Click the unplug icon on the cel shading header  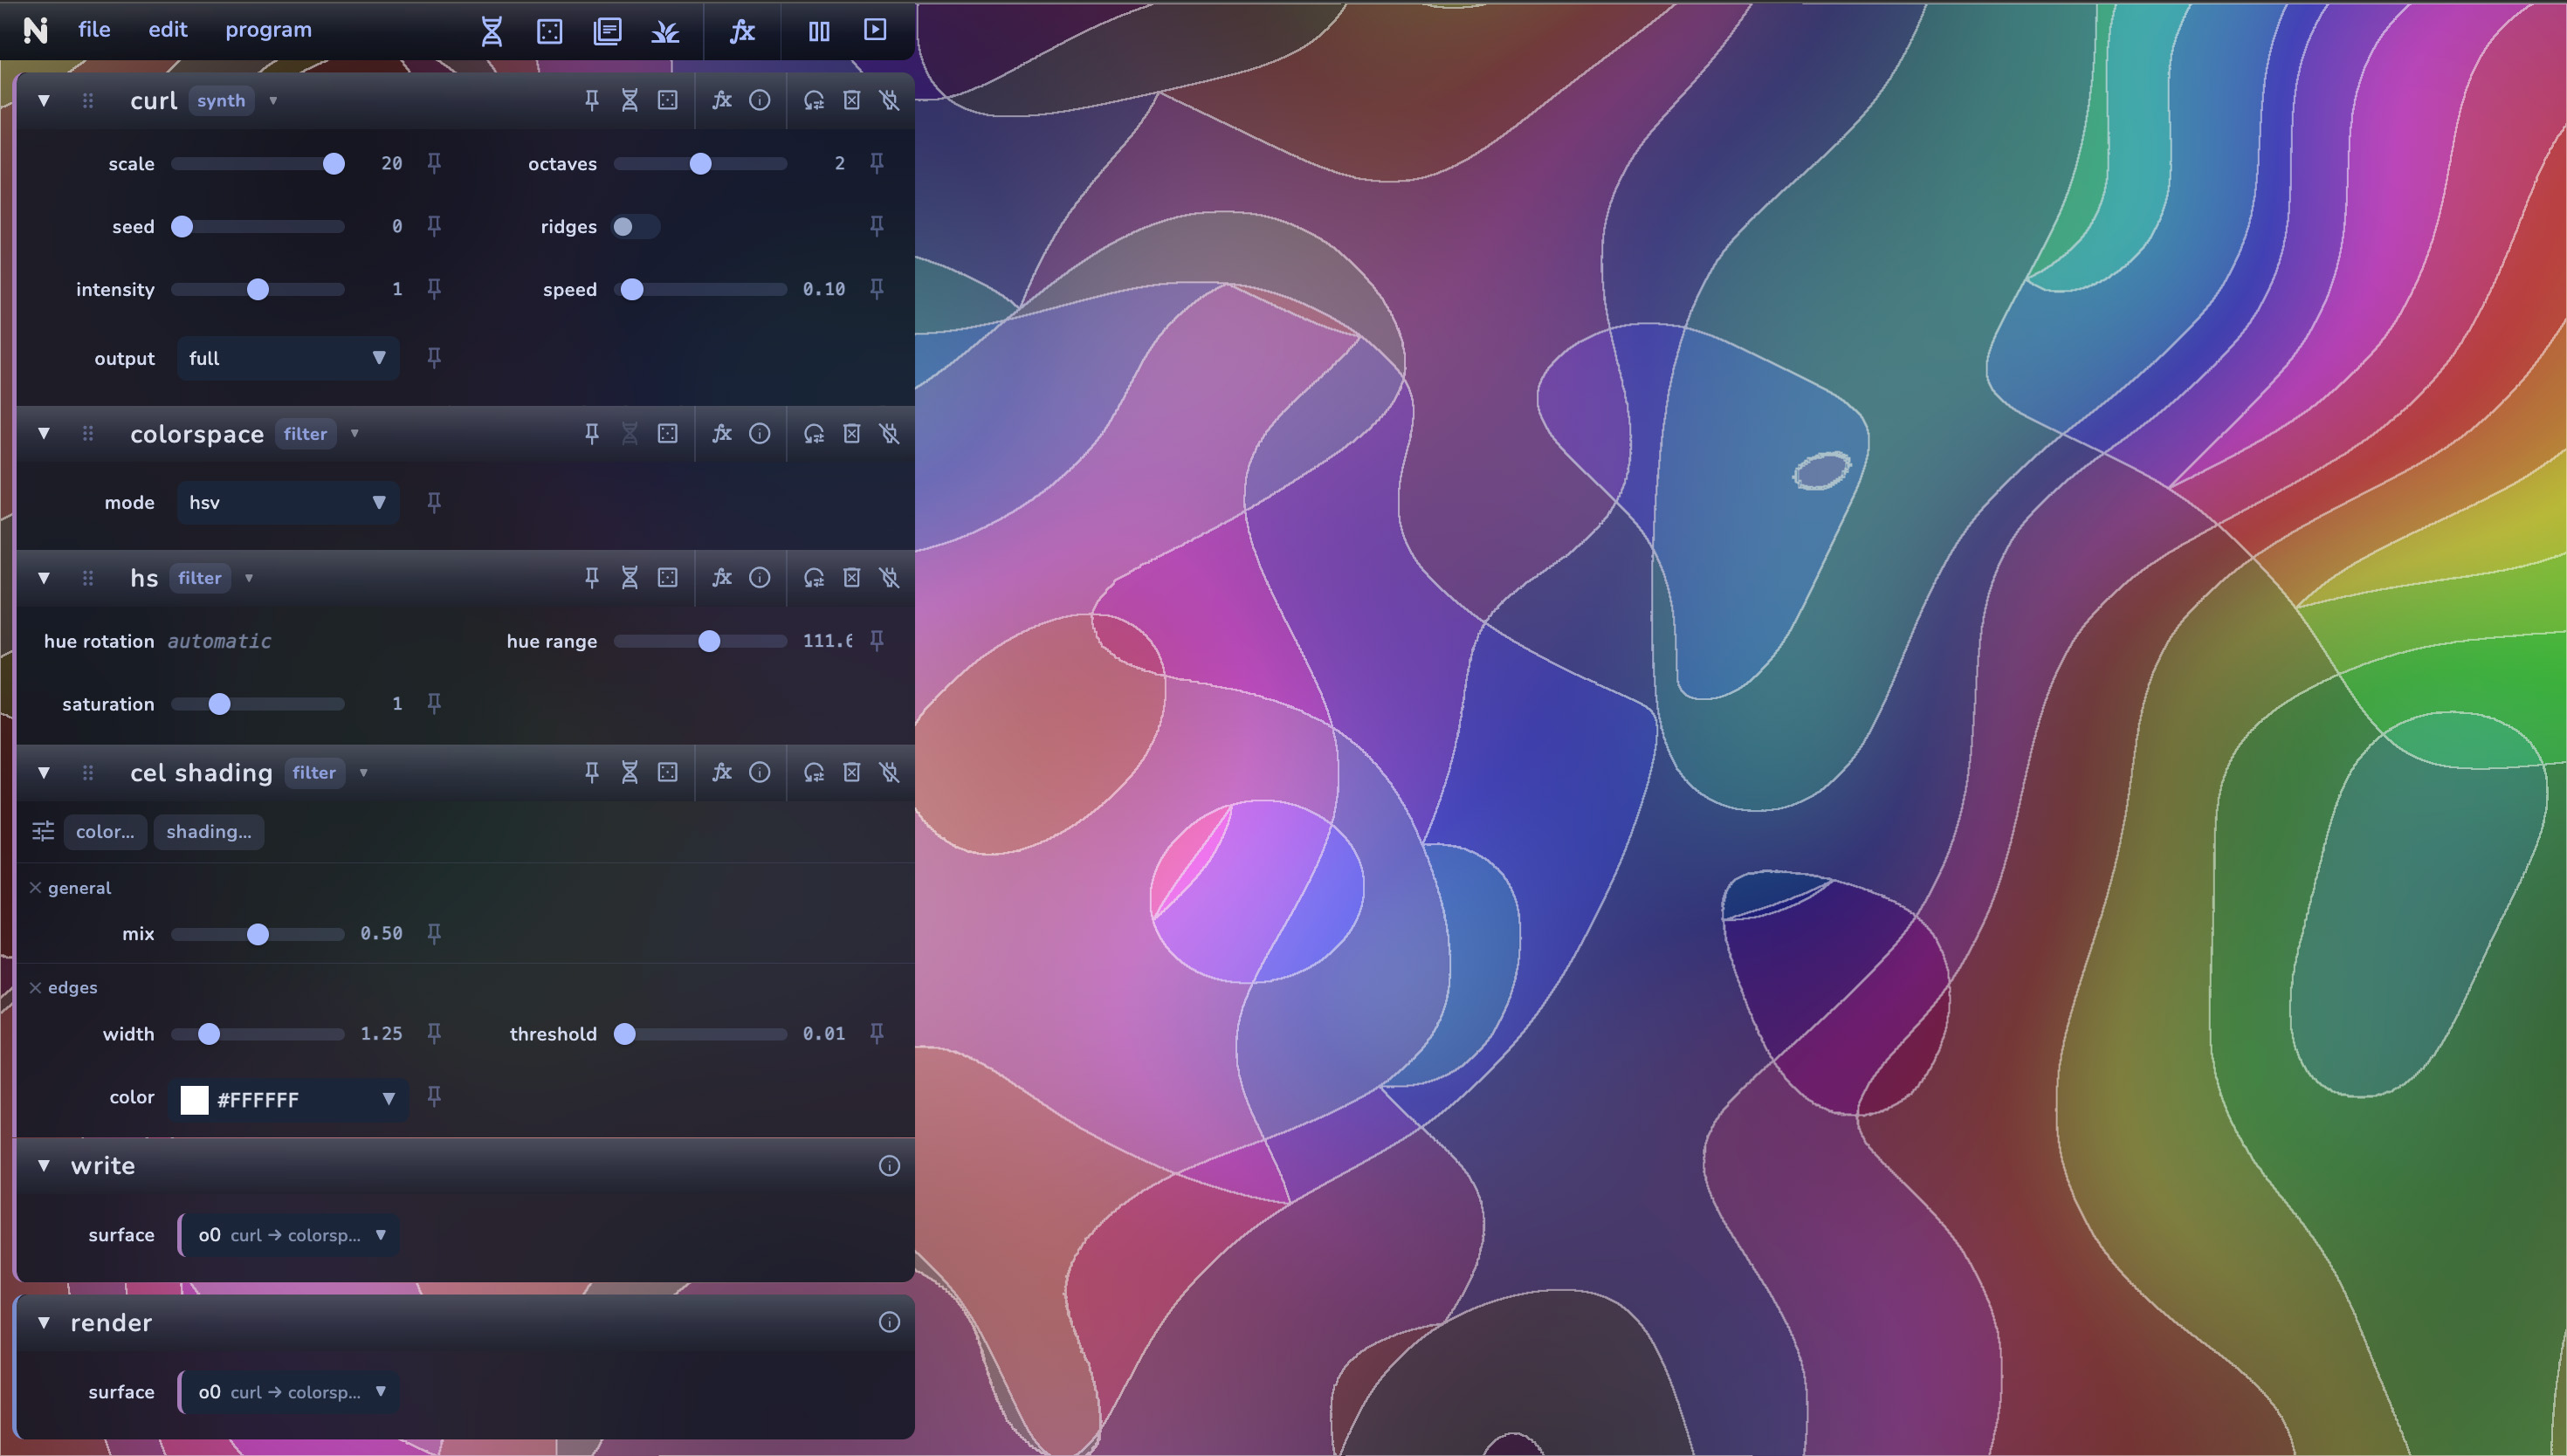point(888,772)
